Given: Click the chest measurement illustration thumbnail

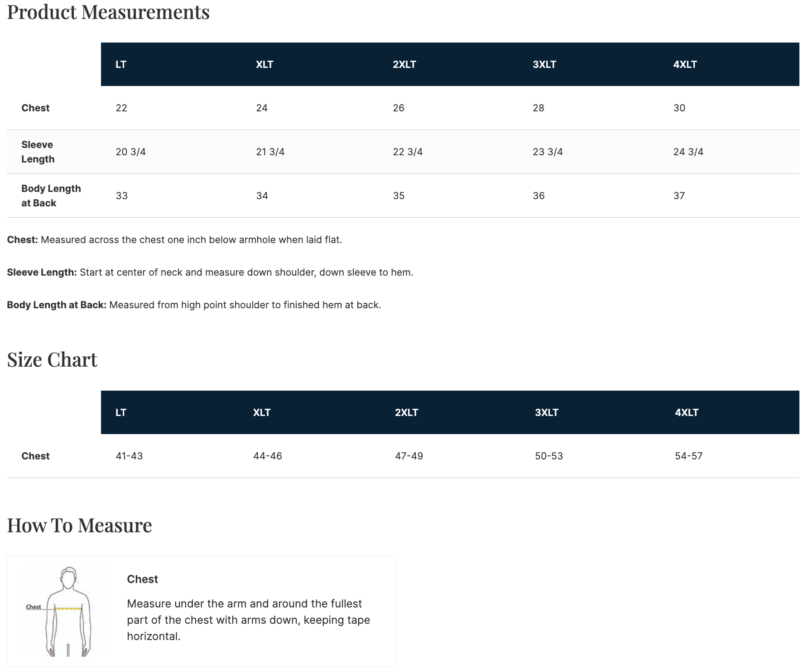Looking at the screenshot, I should pyautogui.click(x=67, y=611).
